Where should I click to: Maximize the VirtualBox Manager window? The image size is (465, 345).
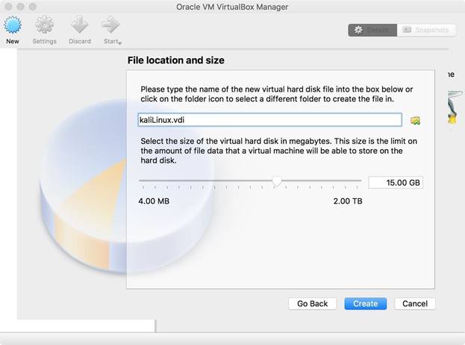tap(34, 7)
